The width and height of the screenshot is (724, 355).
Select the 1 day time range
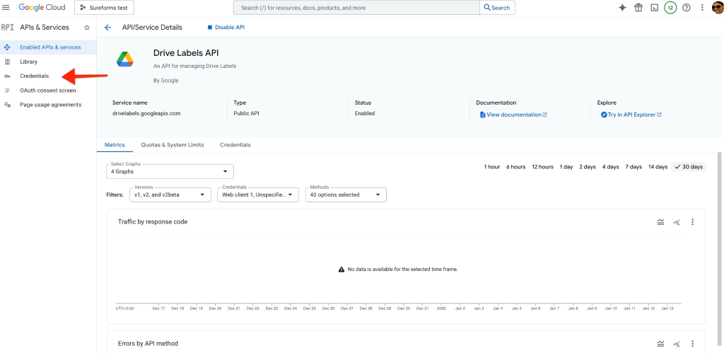tap(566, 167)
